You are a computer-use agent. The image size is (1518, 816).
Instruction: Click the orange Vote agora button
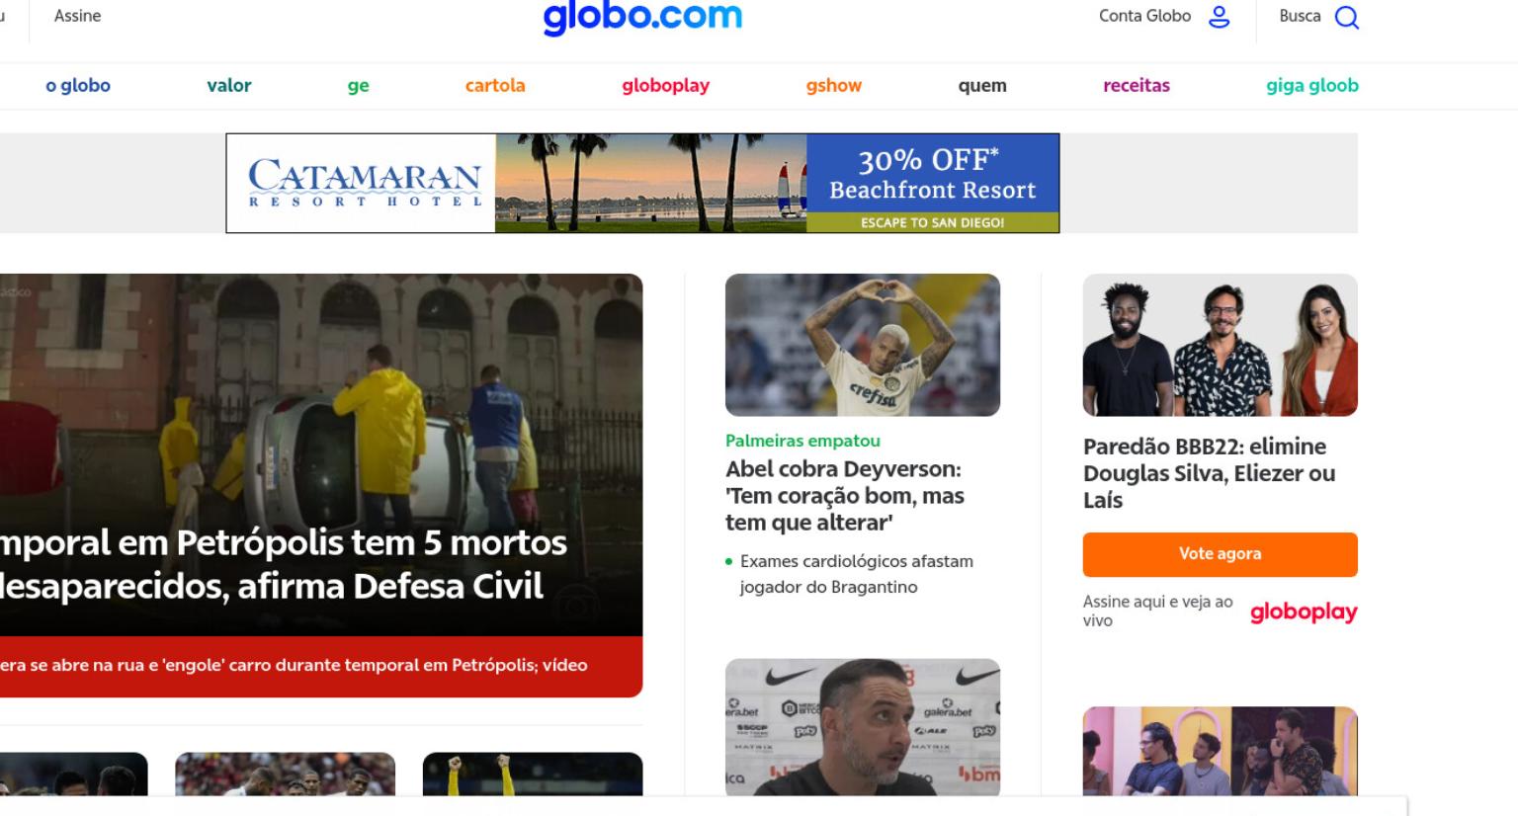(x=1221, y=554)
